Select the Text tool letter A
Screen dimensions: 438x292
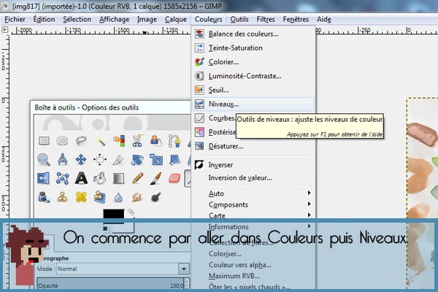[x=81, y=178]
